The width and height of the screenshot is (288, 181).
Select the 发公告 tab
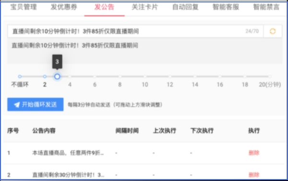[104, 7]
